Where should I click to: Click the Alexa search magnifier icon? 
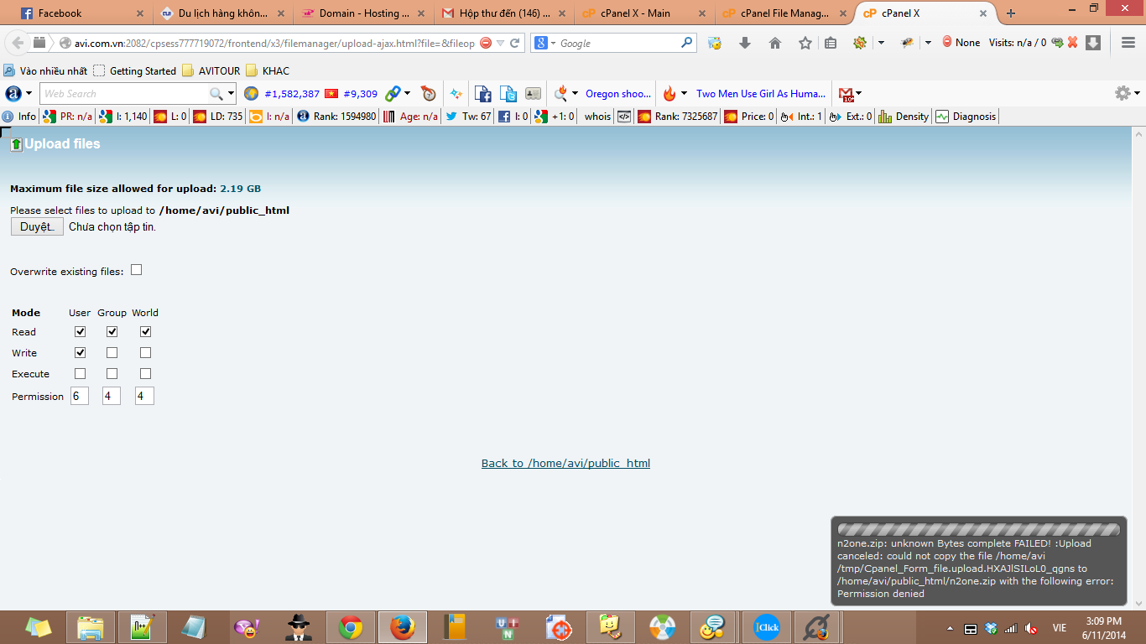pyautogui.click(x=216, y=94)
